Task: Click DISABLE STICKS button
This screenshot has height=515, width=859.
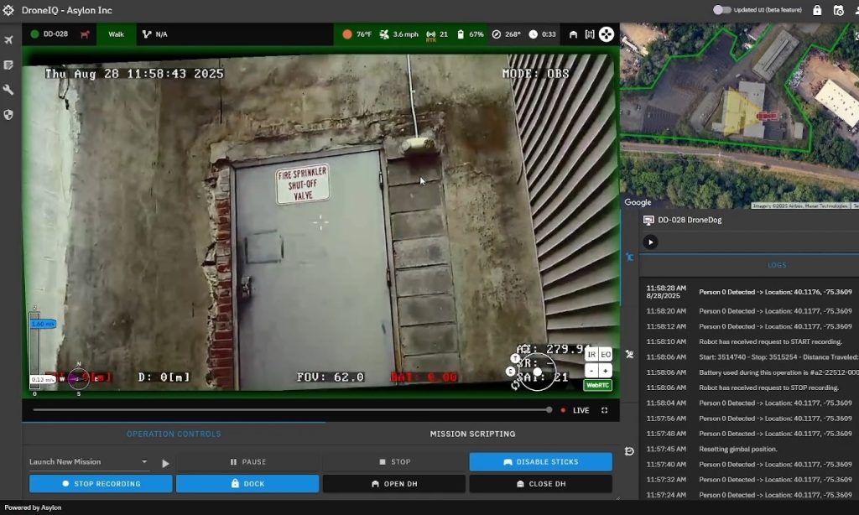Action: click(x=541, y=462)
